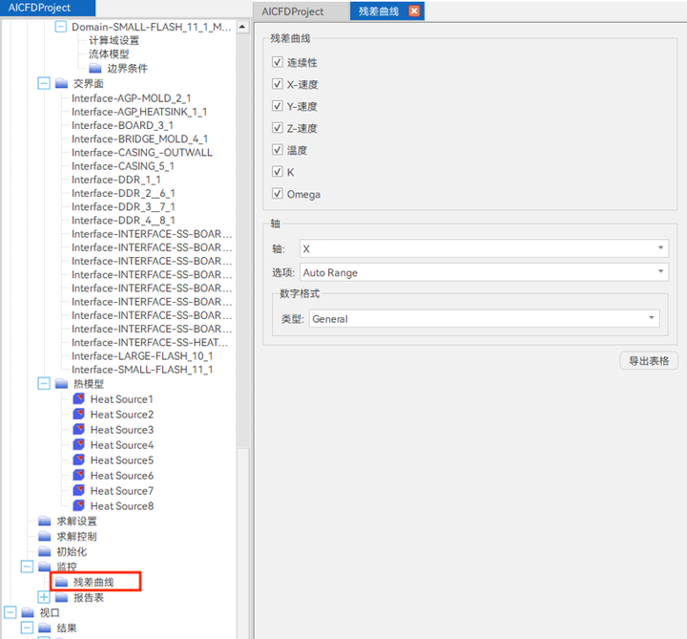The width and height of the screenshot is (687, 639).
Task: Select Interface-DDR_1_1 in tree
Action: tap(116, 180)
